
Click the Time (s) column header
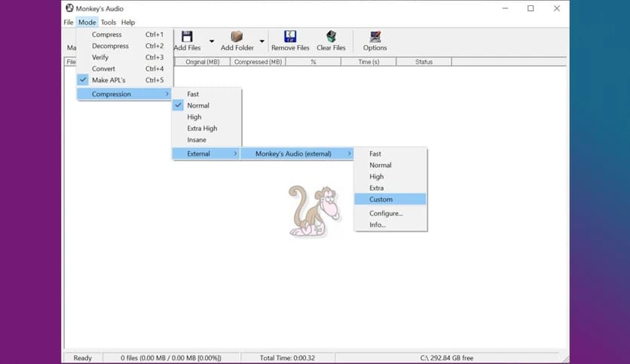[x=369, y=62]
